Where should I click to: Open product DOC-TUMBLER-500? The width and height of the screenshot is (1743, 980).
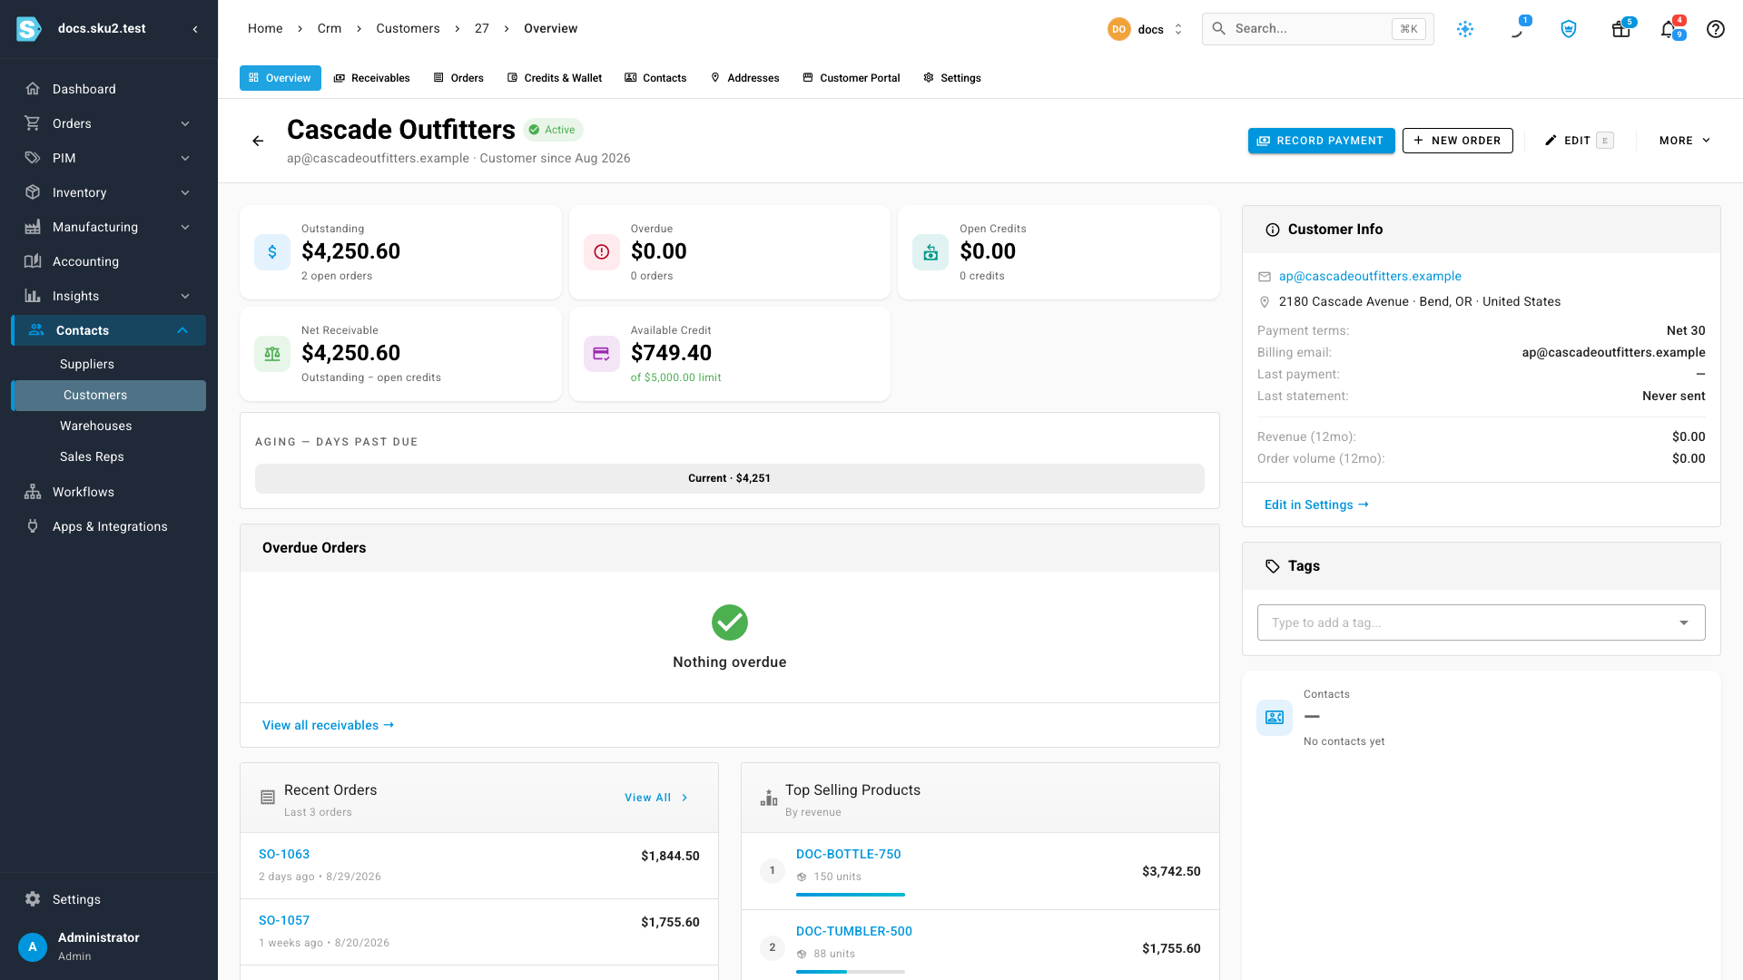(x=854, y=931)
